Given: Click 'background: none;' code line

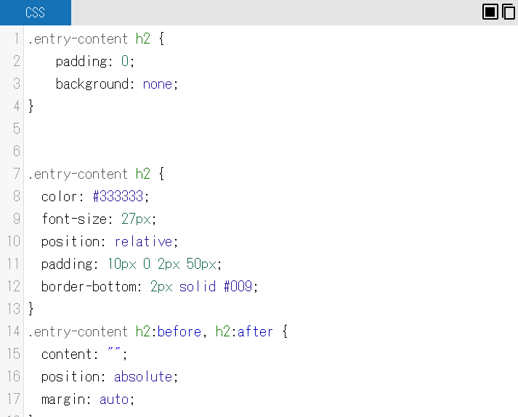Looking at the screenshot, I should click(117, 84).
